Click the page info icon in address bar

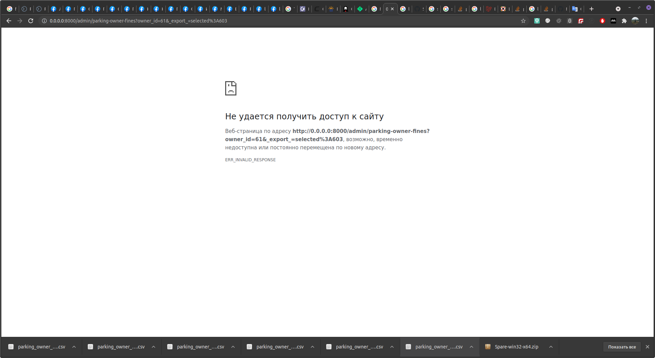click(x=44, y=21)
